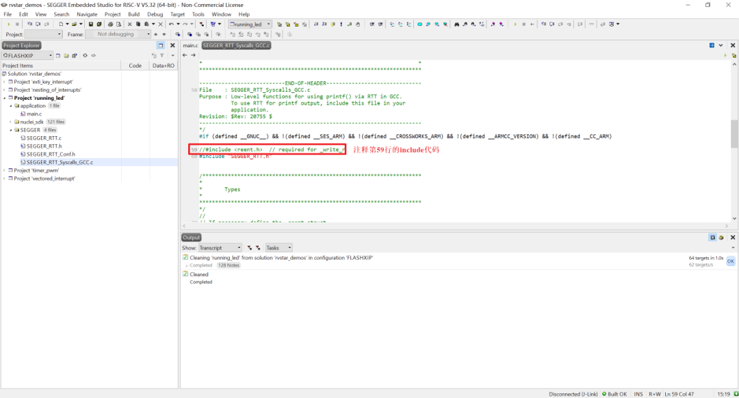Image resolution: width=739 pixels, height=398 pixels.
Task: Click the Cut scissors icon
Action: pyautogui.click(x=129, y=24)
